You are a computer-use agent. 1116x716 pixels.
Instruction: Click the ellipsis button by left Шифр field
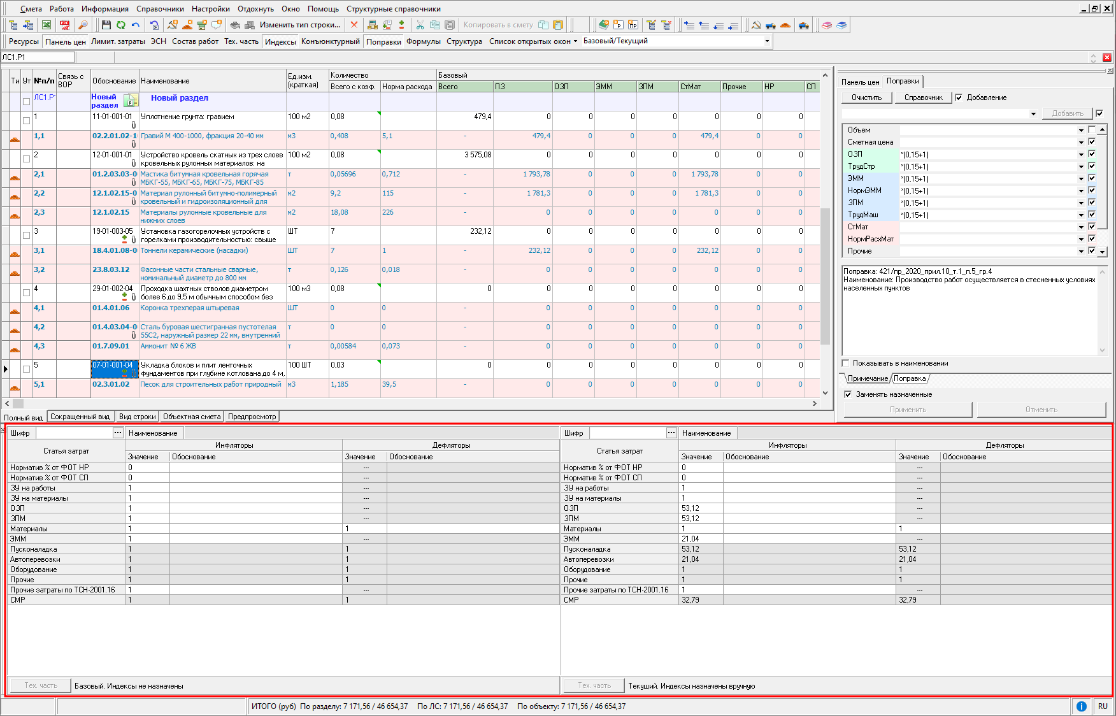[x=118, y=433]
